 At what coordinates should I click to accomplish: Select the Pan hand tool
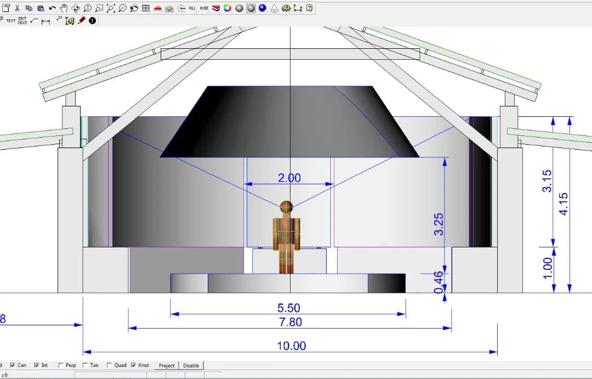(x=64, y=8)
